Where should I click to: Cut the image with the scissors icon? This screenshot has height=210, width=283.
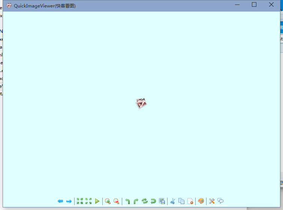[x=173, y=201]
